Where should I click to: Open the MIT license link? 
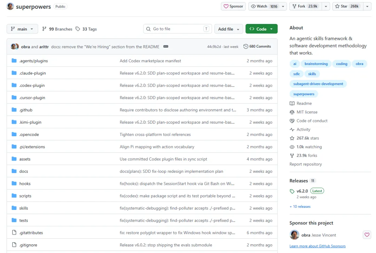point(304,112)
